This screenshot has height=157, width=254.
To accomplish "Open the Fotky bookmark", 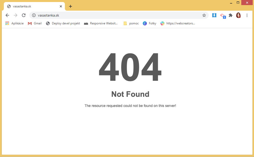I will (x=149, y=23).
